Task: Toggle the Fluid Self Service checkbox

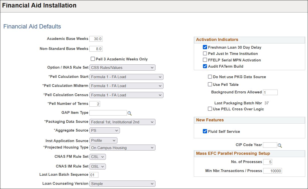Action: tap(205, 131)
